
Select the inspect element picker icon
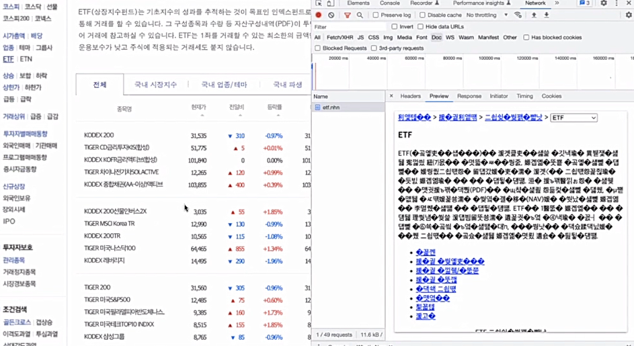pyautogui.click(x=319, y=3)
